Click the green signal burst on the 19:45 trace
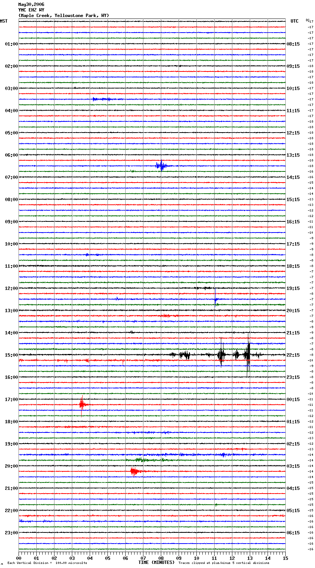The height and width of the screenshot is (568, 315). pos(141,460)
